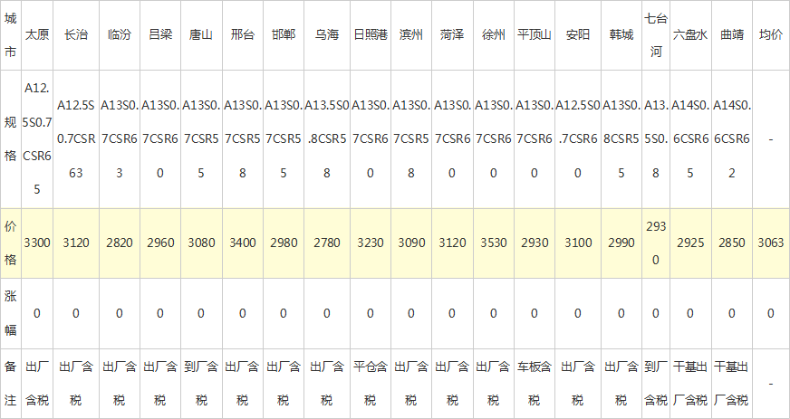The height and width of the screenshot is (419, 790).
Task: Select the 价格 row label
Action: click(x=10, y=243)
